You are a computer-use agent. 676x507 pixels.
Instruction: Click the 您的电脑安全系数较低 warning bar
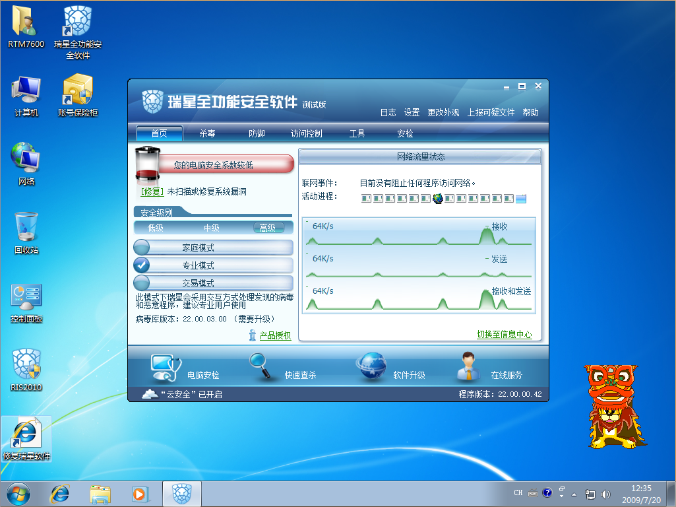[226, 165]
